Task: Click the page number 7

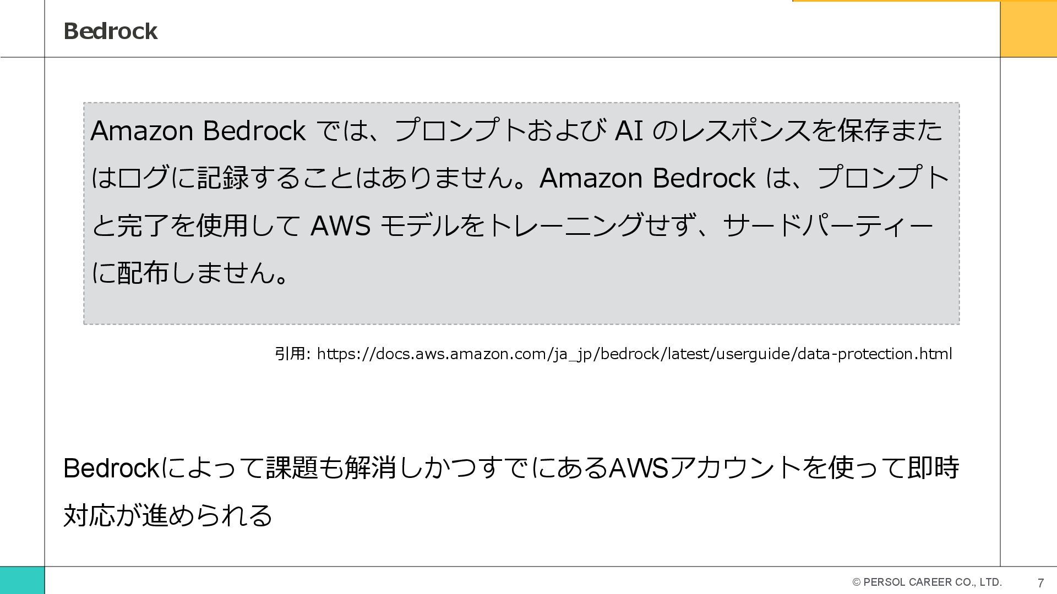Action: point(1040,583)
